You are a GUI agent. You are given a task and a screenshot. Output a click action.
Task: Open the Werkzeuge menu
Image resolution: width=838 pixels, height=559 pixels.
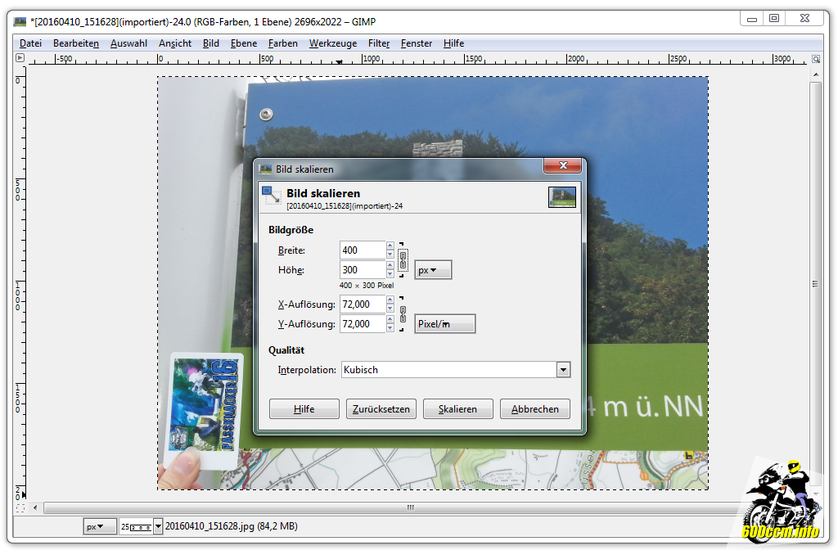tap(333, 43)
